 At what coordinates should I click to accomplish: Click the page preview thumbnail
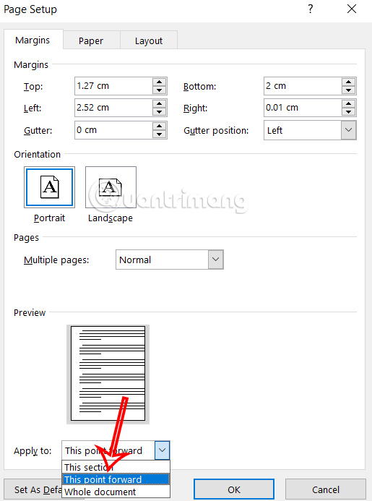point(108,374)
